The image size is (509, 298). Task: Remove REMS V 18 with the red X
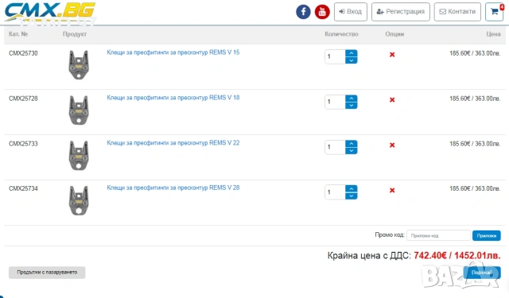pos(392,100)
